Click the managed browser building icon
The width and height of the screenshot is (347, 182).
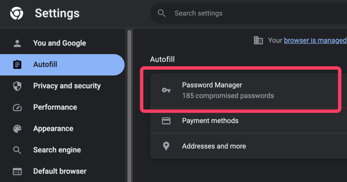pos(258,41)
